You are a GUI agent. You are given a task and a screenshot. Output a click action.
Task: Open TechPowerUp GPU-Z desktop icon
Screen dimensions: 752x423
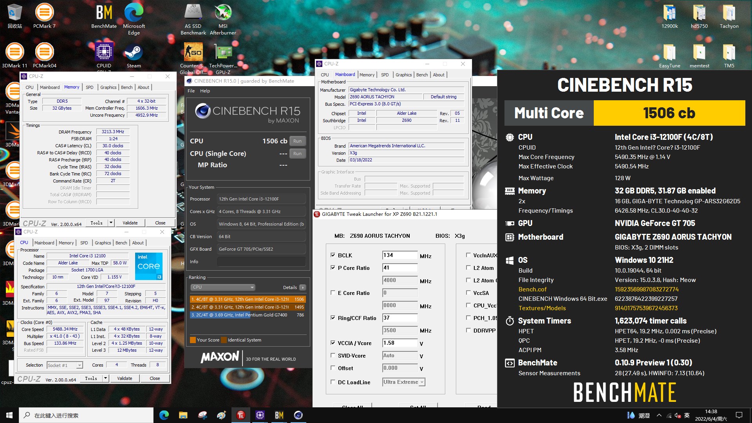pyautogui.click(x=223, y=58)
